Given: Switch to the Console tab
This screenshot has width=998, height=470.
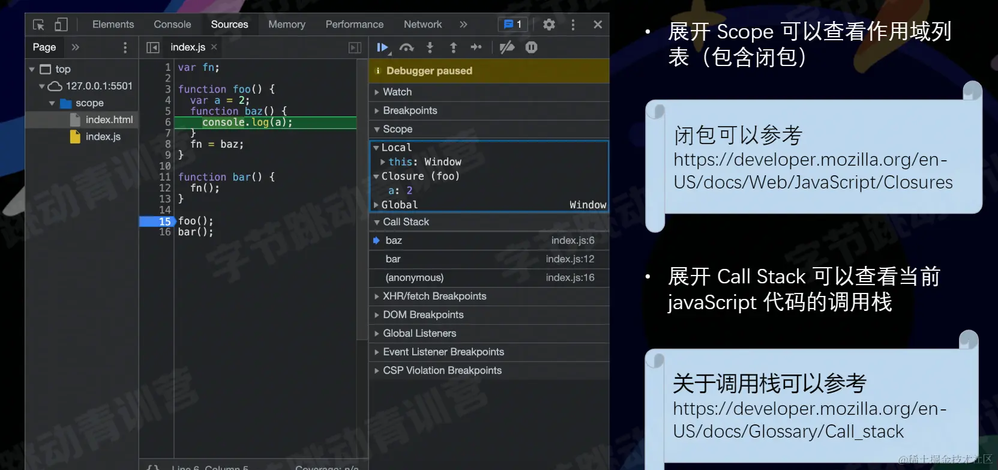Looking at the screenshot, I should point(172,25).
